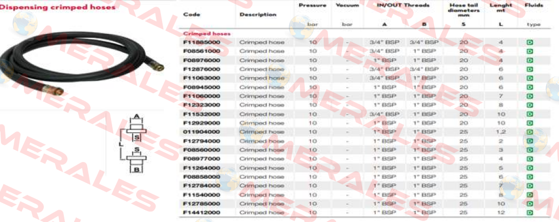Select product code F08977000
This screenshot has width=559, height=222.
(x=202, y=159)
